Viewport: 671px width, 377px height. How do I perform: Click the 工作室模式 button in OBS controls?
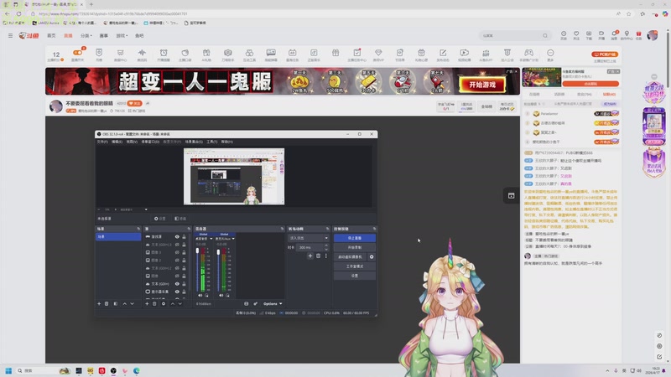click(354, 266)
